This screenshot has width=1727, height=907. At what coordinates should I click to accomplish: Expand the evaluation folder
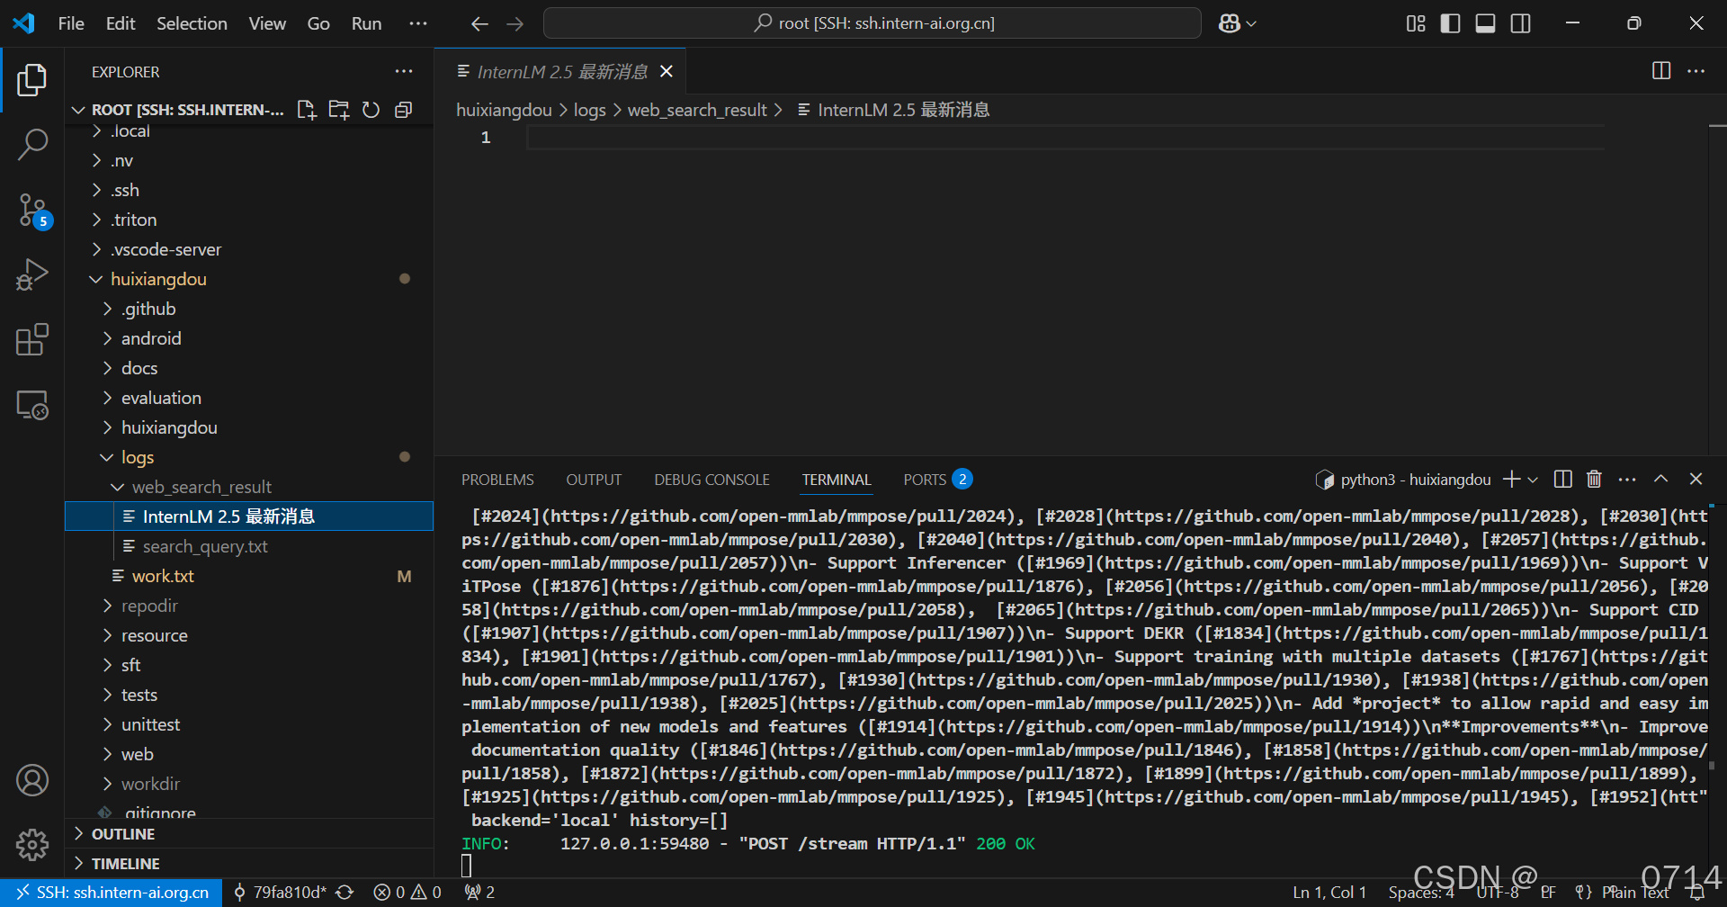click(249, 398)
